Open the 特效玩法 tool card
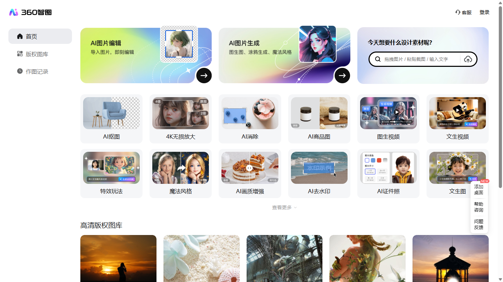This screenshot has height=282, width=503. pos(111,173)
